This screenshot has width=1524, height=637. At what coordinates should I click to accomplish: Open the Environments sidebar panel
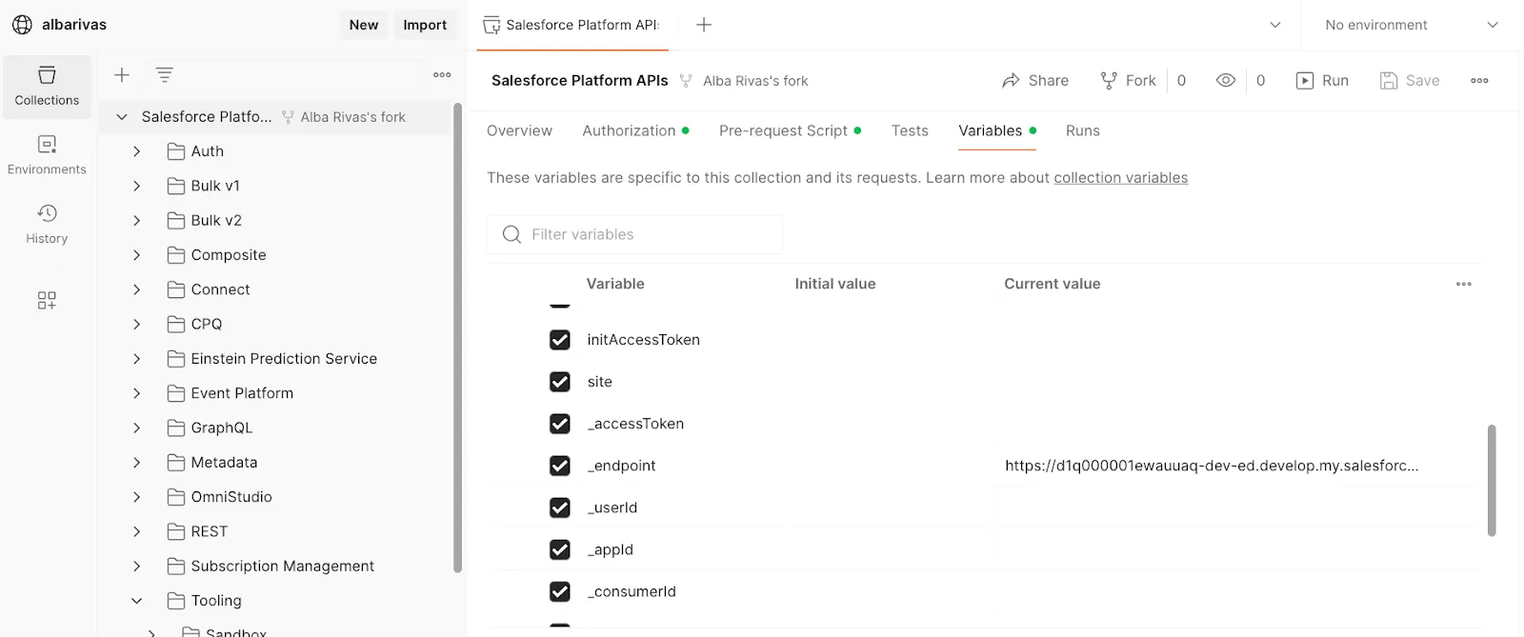47,155
